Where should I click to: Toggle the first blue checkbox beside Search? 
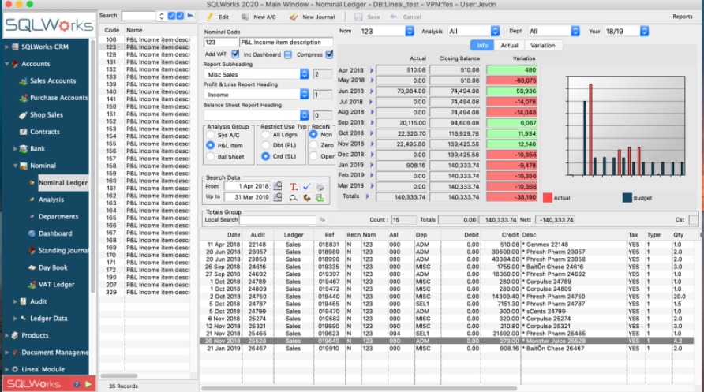(171, 16)
